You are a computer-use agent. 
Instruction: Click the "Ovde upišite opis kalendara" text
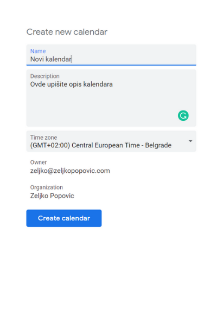point(72,84)
